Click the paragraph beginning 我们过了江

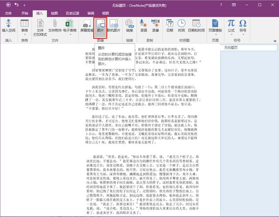pos(141,129)
